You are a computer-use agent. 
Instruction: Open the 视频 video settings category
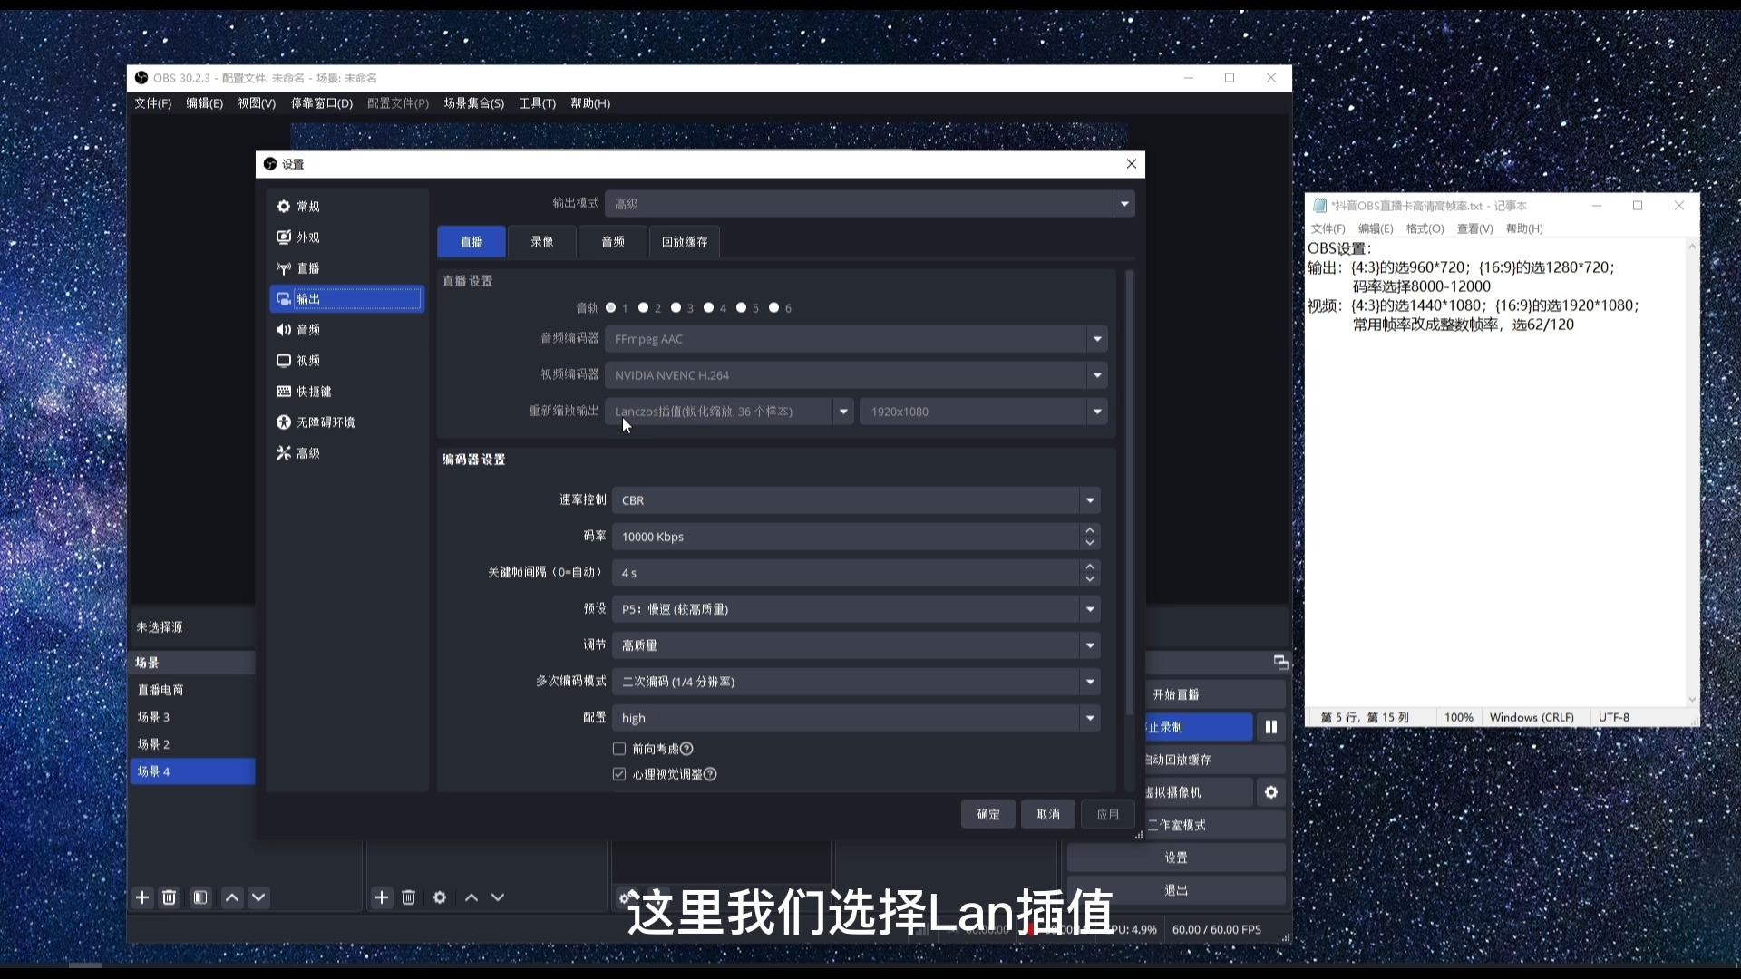tap(346, 361)
